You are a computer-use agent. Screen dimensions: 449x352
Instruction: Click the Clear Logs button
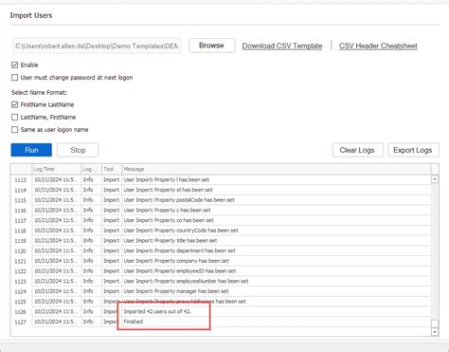click(357, 150)
